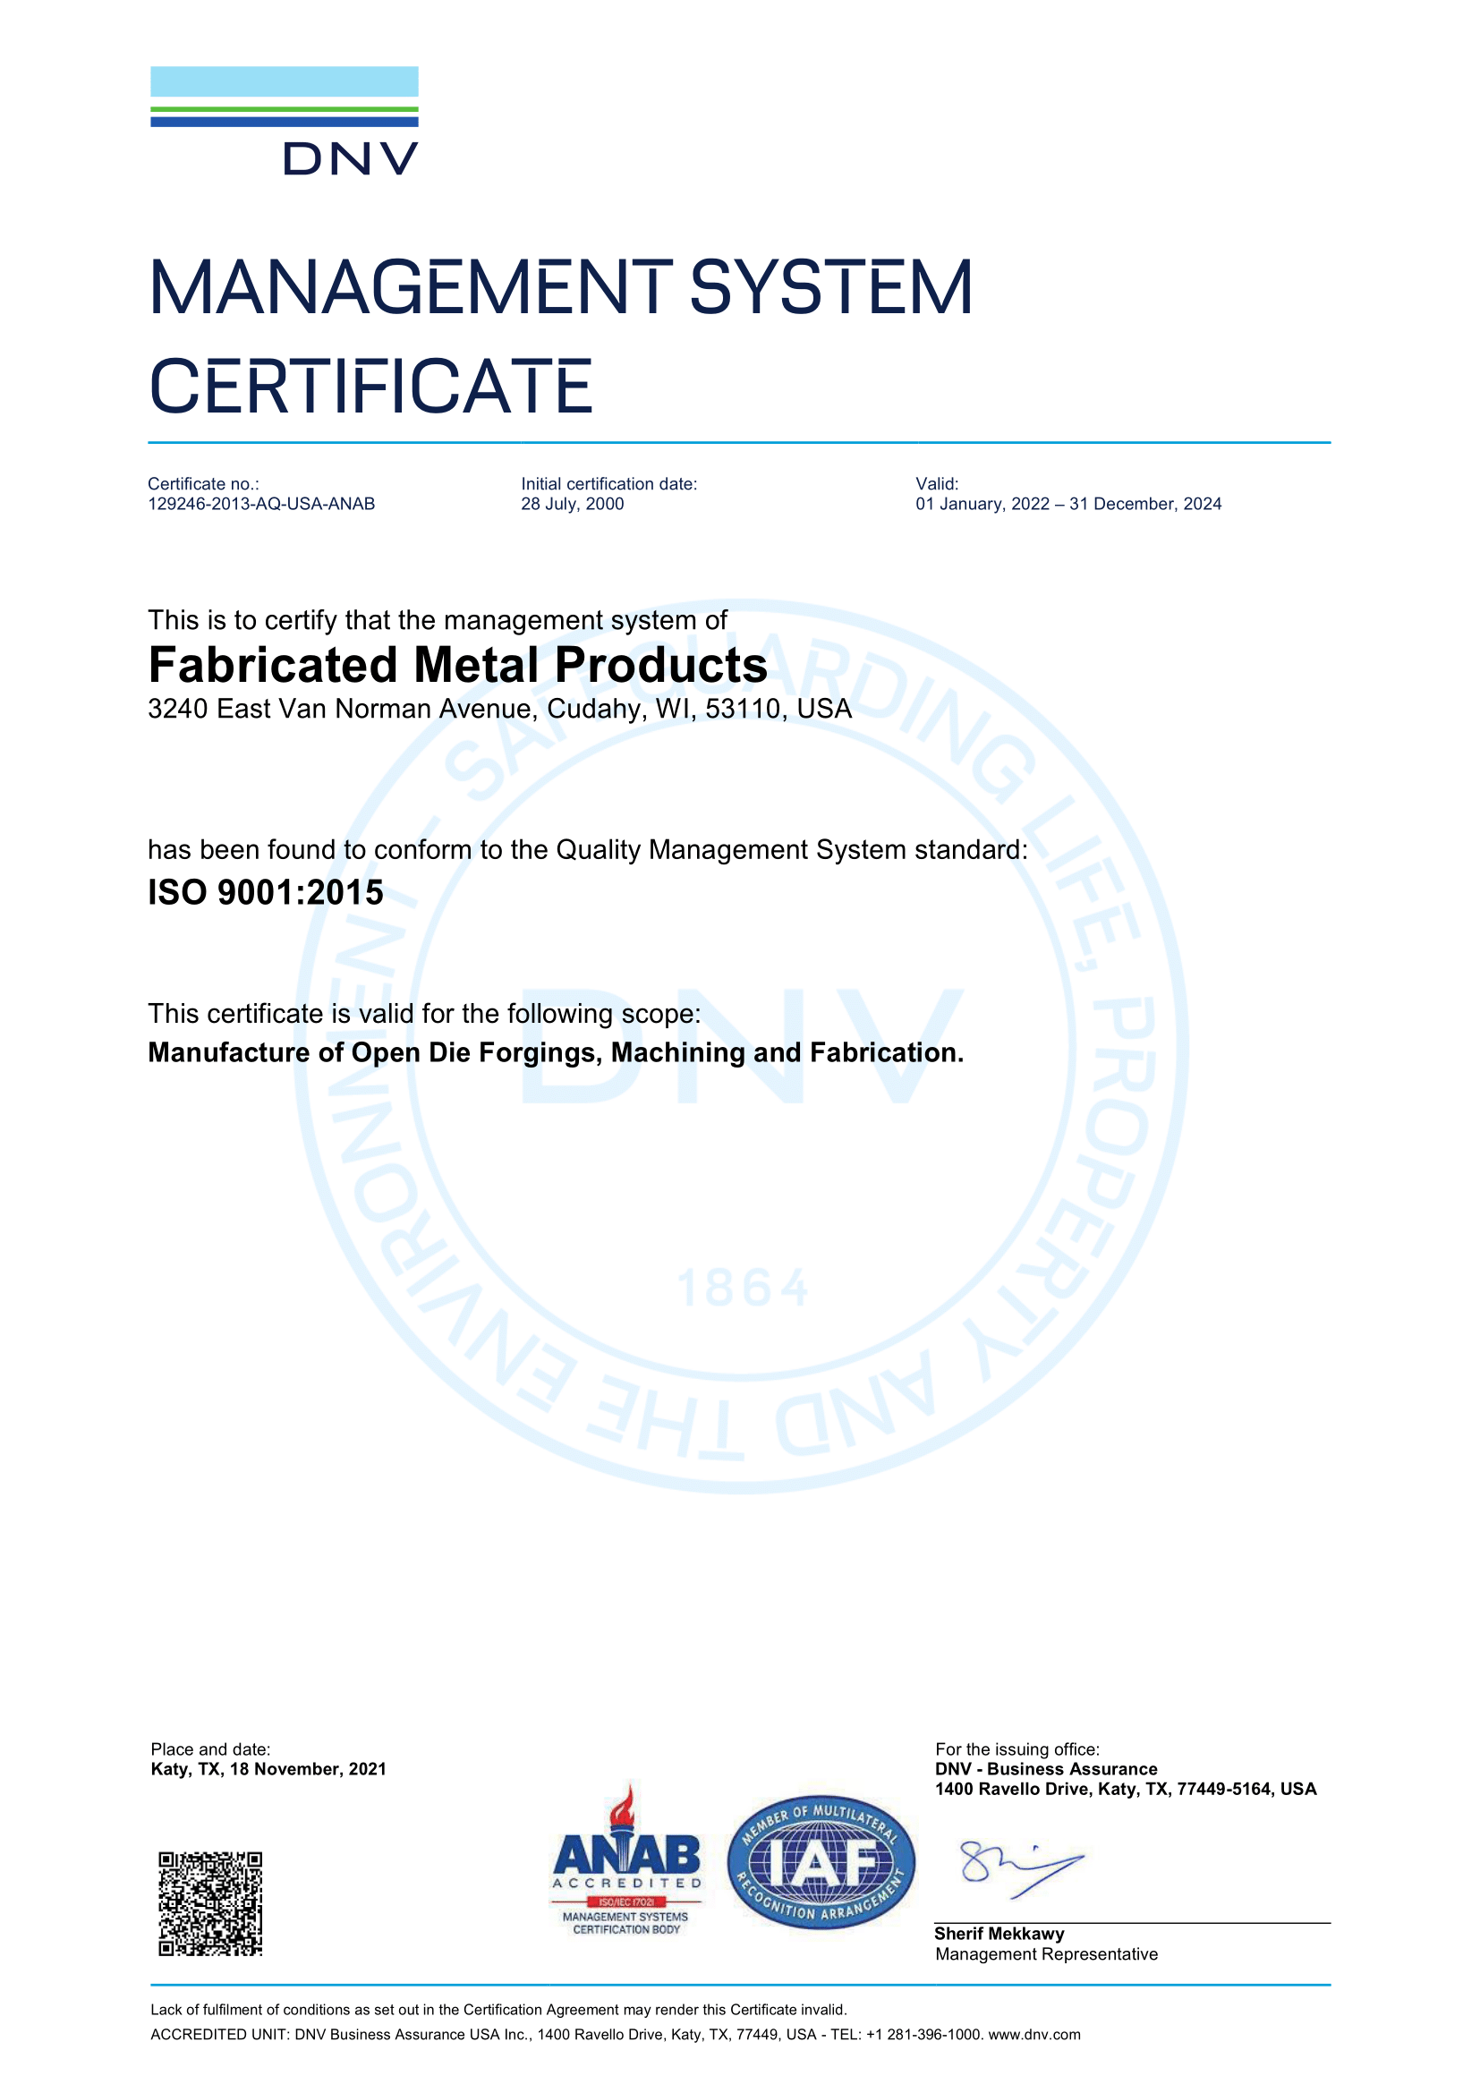The width and height of the screenshot is (1480, 2093).
Task: Select the MANAGEMENT SYSTEM CERTIFICATE title
Action: 560,336
